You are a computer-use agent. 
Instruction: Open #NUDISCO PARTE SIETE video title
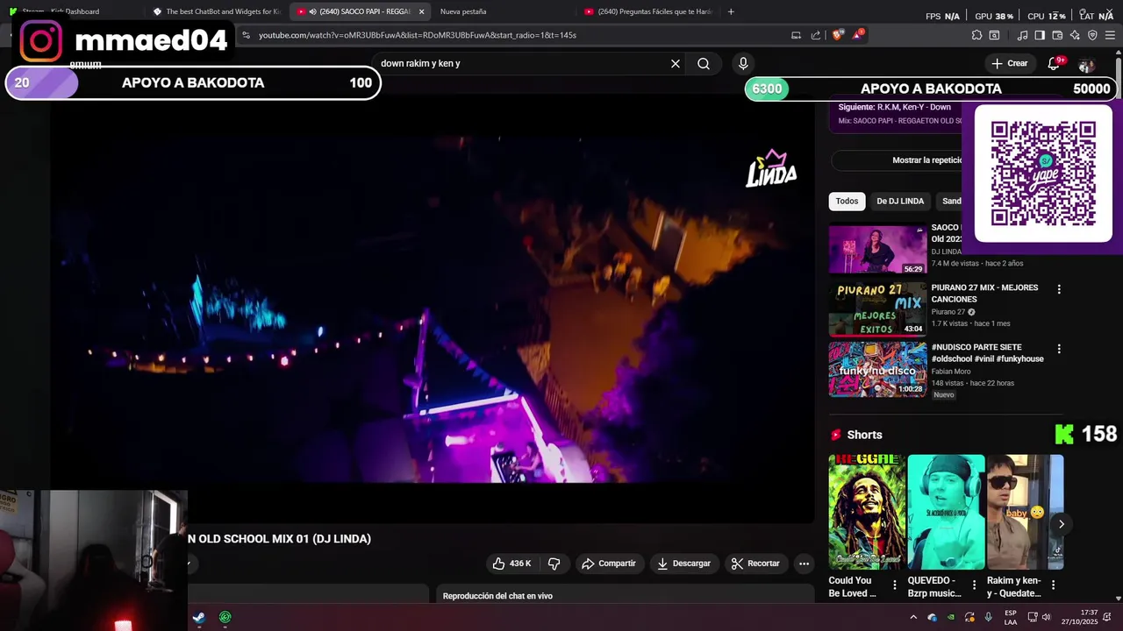pyautogui.click(x=987, y=353)
